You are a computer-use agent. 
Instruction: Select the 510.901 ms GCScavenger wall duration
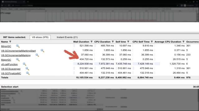tap(86, 68)
